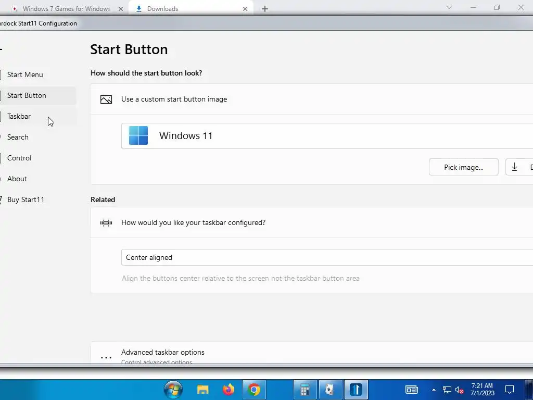Click the news widget icon in taskbar

(x=412, y=390)
